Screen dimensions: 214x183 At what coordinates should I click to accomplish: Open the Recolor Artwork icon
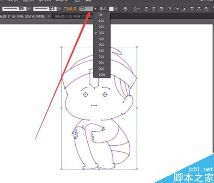125,9
